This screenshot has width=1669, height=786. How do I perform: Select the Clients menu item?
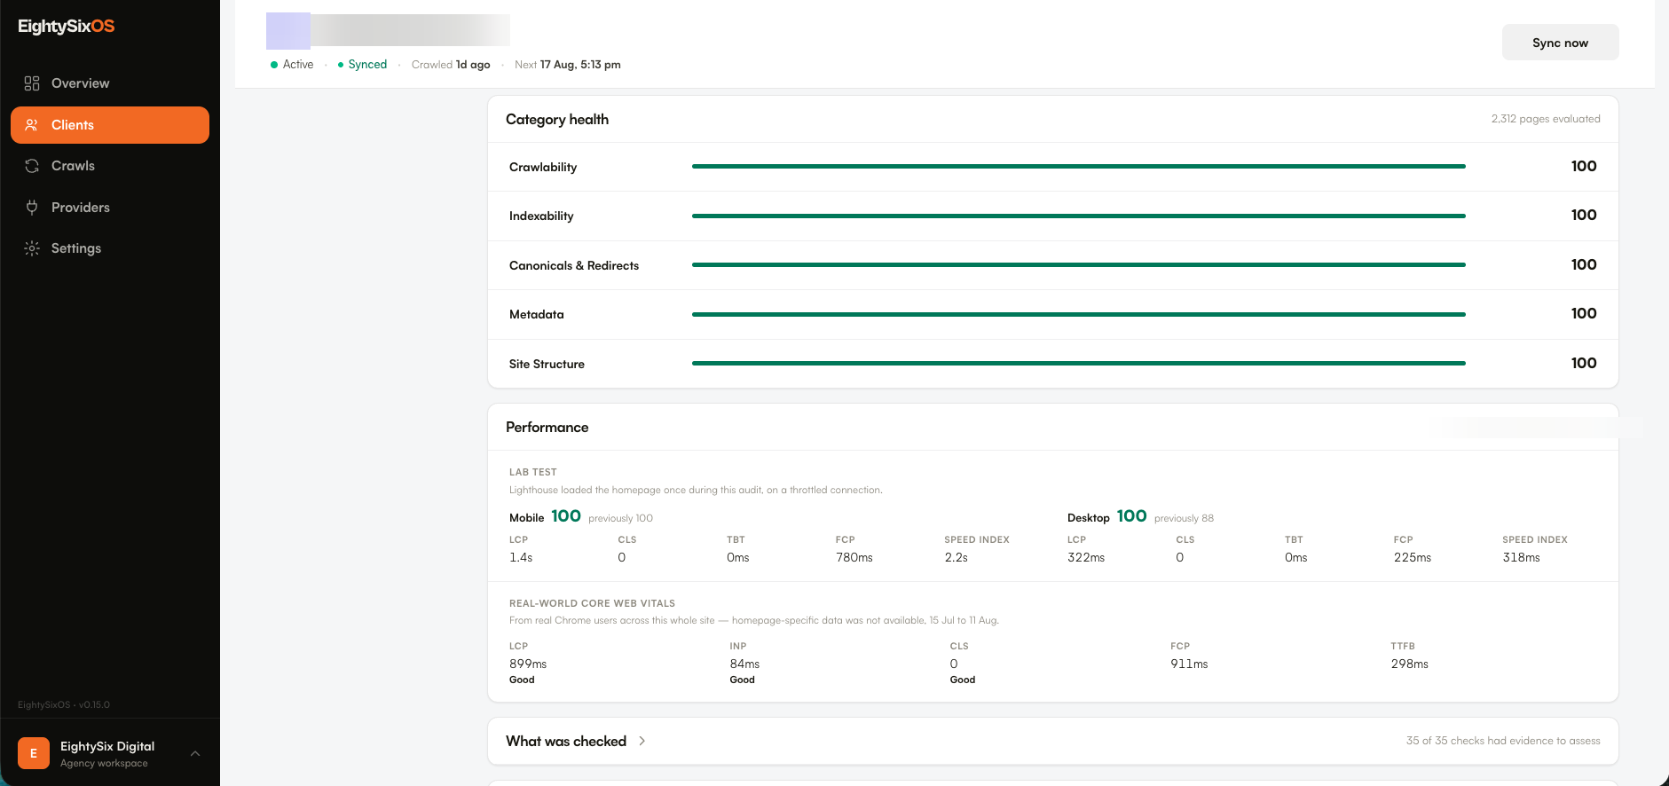point(110,125)
